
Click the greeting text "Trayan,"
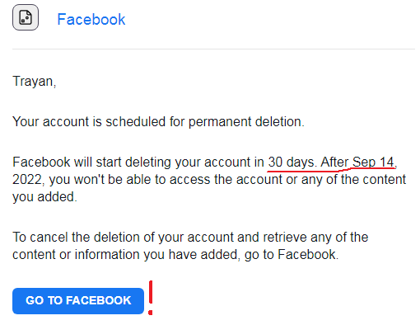[35, 82]
